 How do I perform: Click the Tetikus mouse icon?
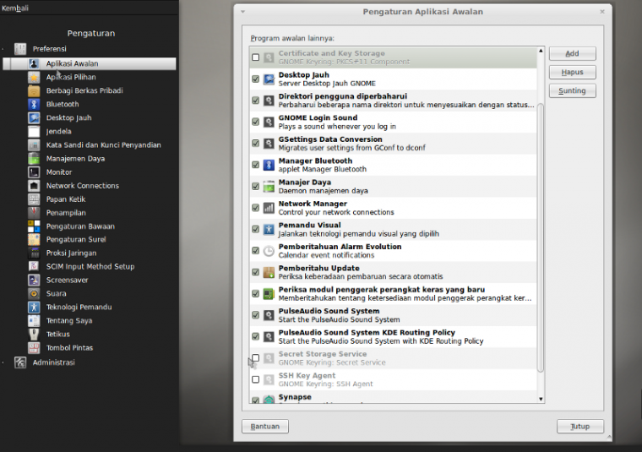[34, 334]
